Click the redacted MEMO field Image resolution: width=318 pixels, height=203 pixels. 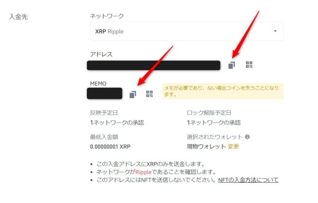point(104,93)
